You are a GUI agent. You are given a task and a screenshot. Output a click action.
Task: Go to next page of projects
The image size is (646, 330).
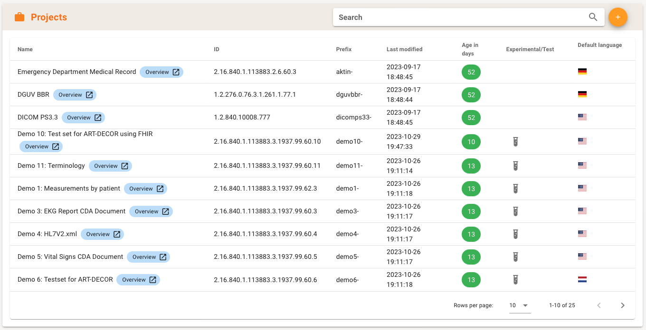pos(622,305)
